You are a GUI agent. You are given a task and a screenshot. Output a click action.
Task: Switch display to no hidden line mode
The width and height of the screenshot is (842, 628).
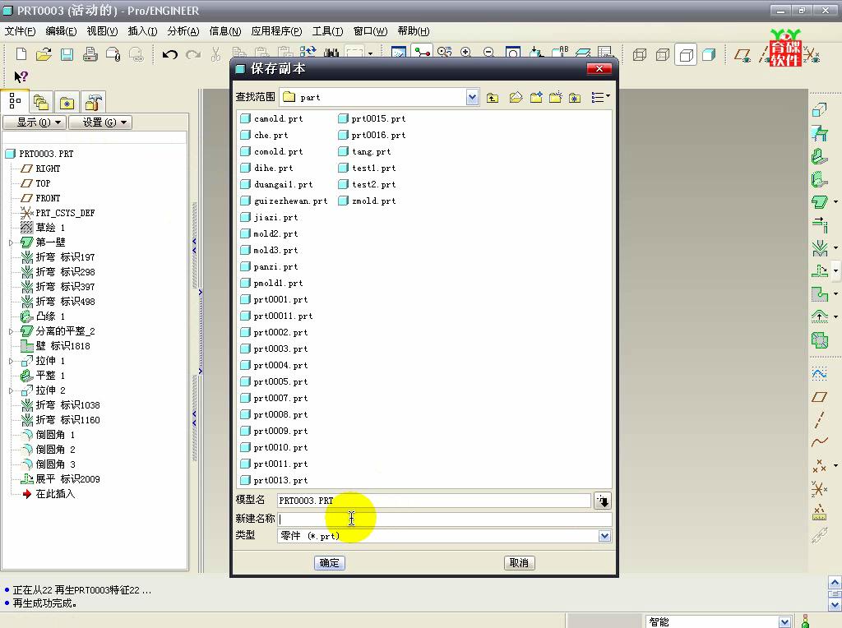(686, 54)
